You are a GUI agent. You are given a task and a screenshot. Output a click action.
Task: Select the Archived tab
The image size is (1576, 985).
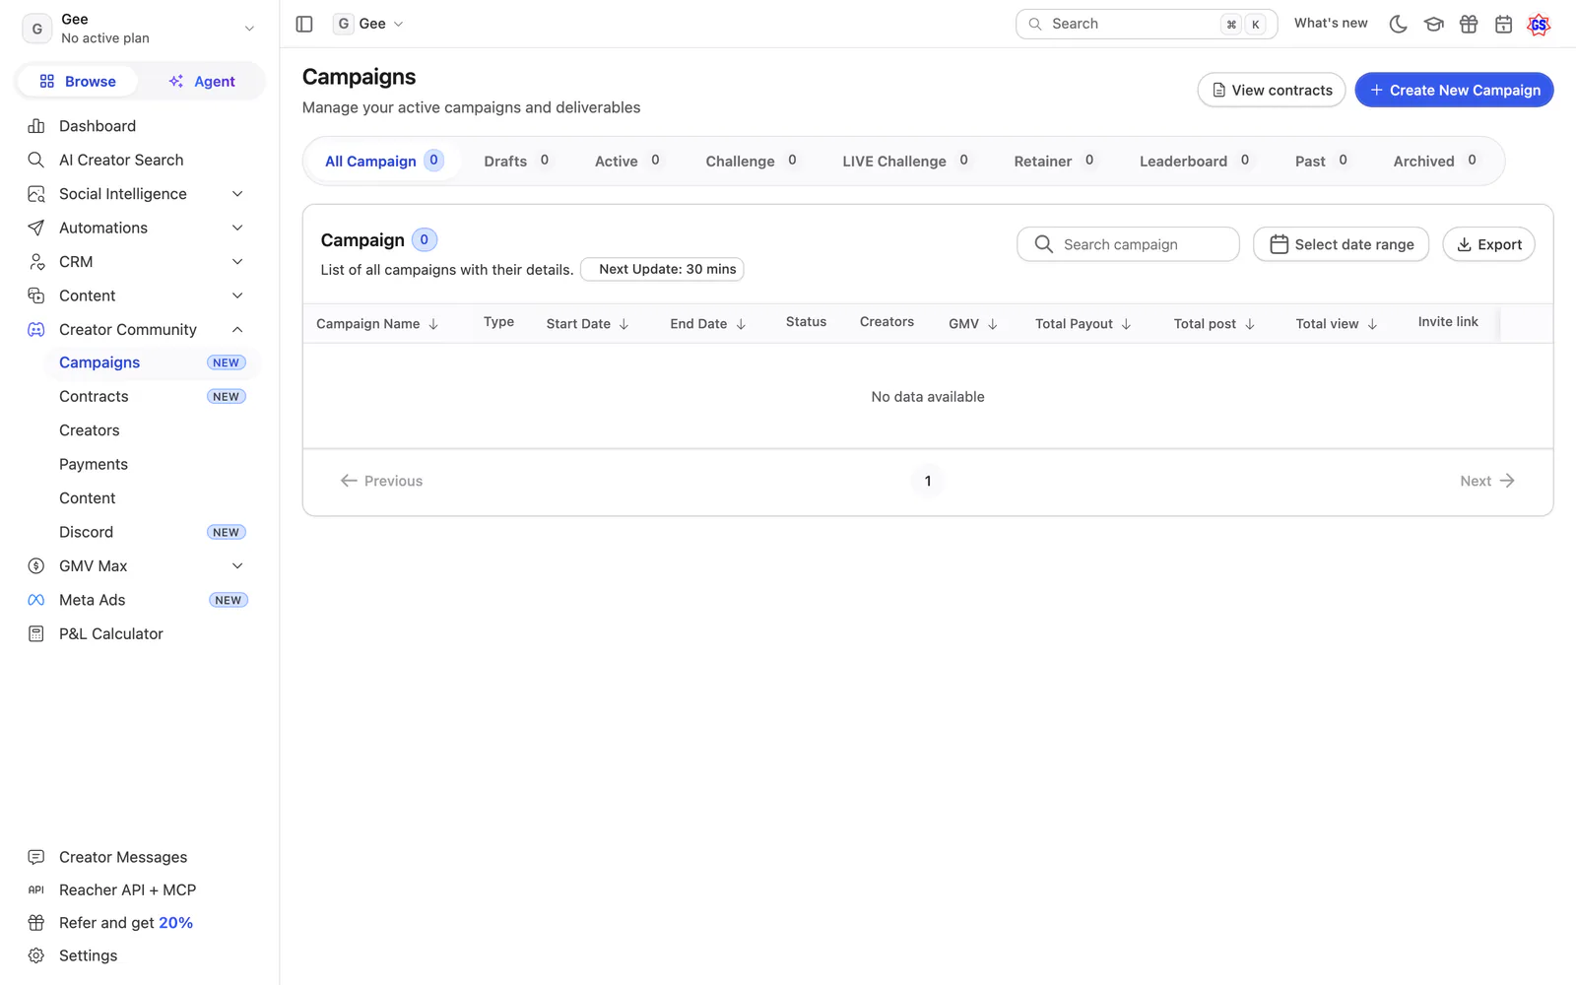[1435, 161]
